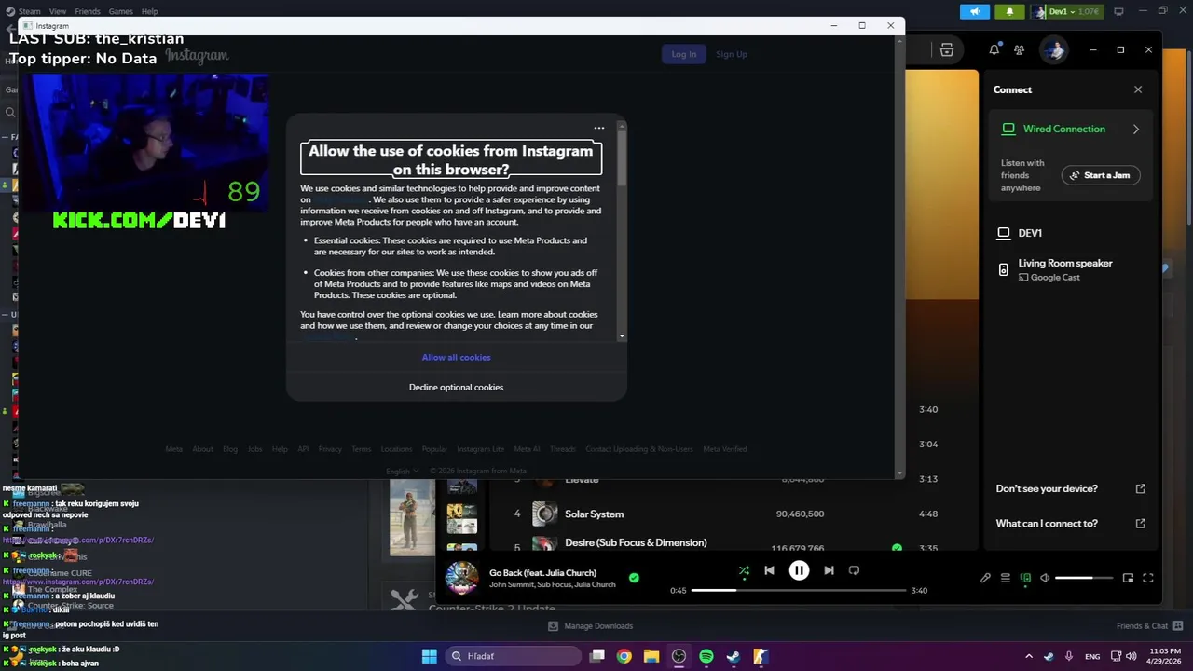Open the Steam Friends menu
Screen dimensions: 1193x671
click(88, 11)
